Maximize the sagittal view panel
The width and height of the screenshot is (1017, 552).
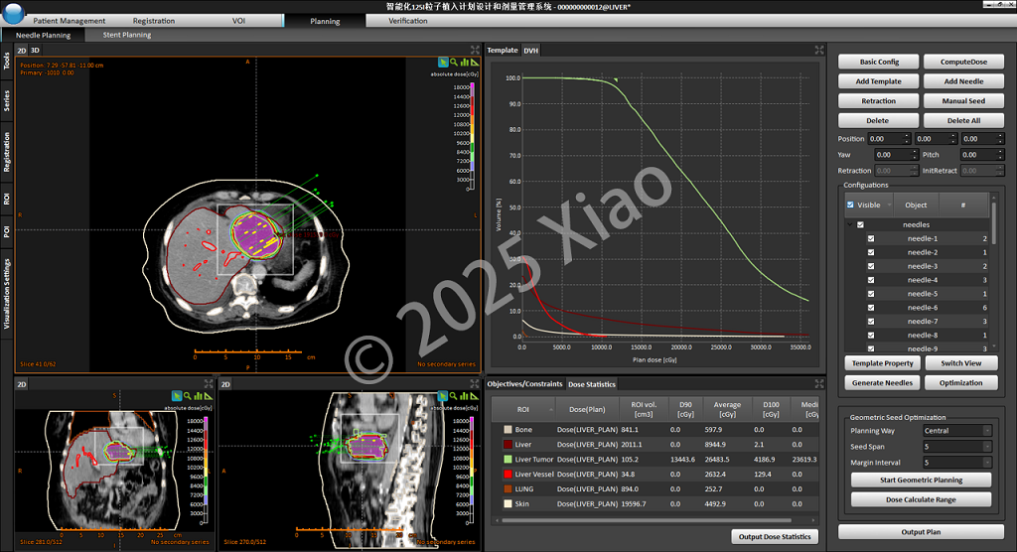tap(474, 384)
